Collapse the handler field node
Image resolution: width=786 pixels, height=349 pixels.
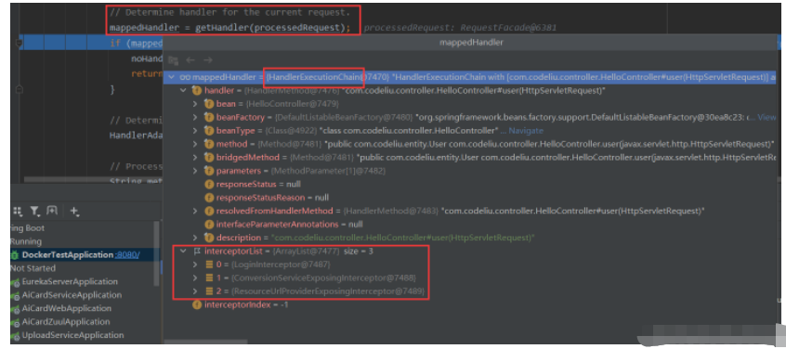pos(183,91)
